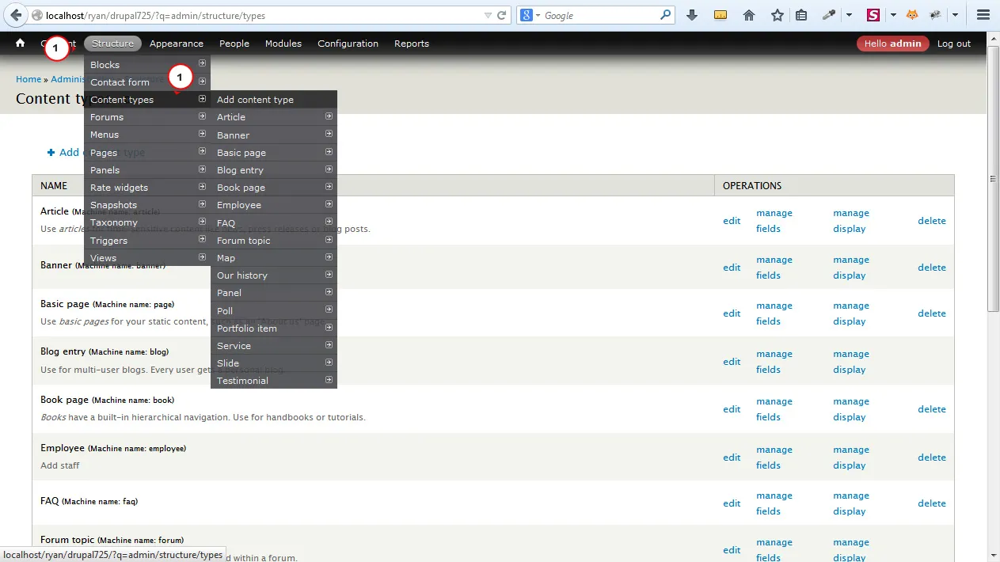This screenshot has height=562, width=1000.
Task: Open the Reports admin menu
Action: coord(412,44)
